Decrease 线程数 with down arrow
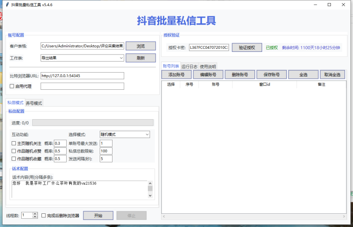 (35, 217)
